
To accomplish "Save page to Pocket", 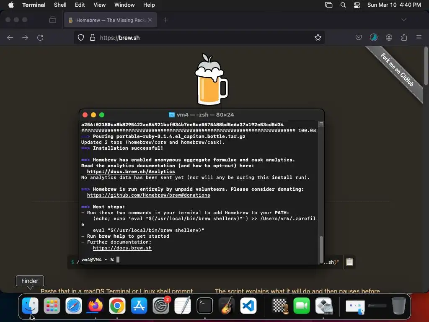I will 359,37.
